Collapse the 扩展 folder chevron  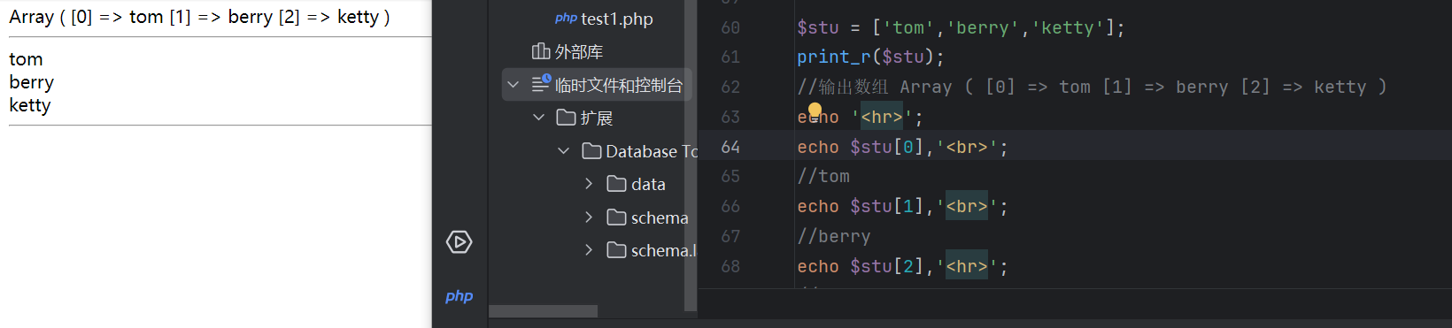click(538, 118)
